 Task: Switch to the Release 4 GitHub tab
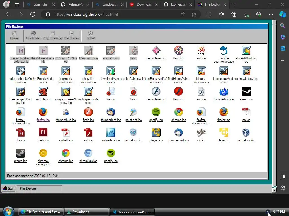coord(75,4)
